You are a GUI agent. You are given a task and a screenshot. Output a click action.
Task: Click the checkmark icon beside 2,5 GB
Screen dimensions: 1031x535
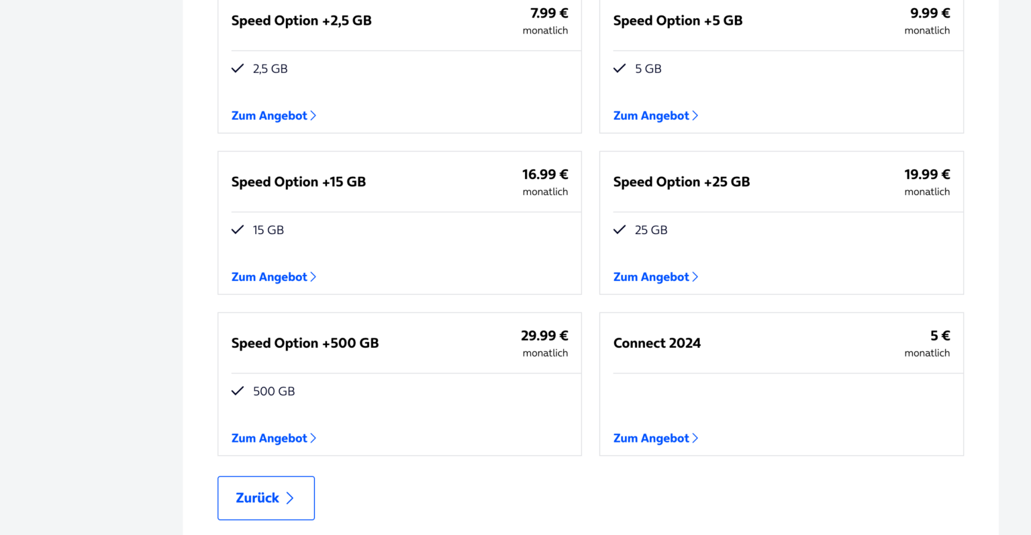point(238,68)
